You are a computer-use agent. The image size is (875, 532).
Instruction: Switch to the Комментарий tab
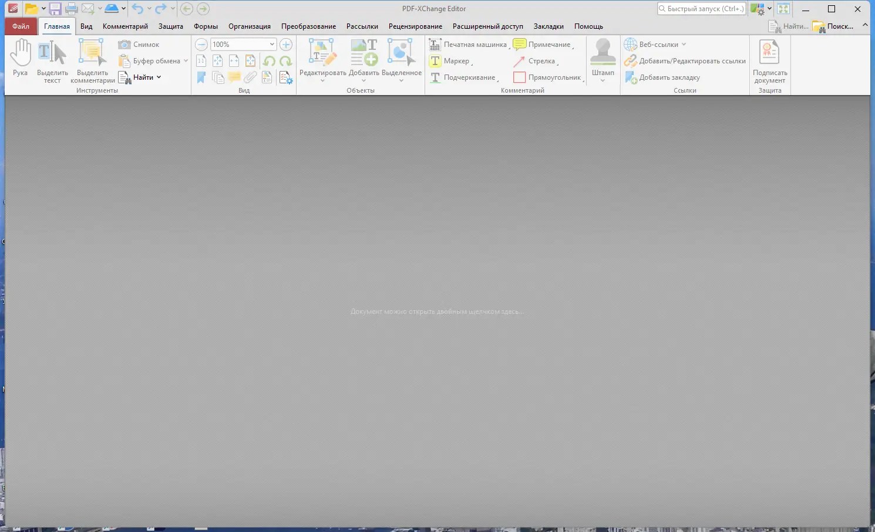pos(125,26)
